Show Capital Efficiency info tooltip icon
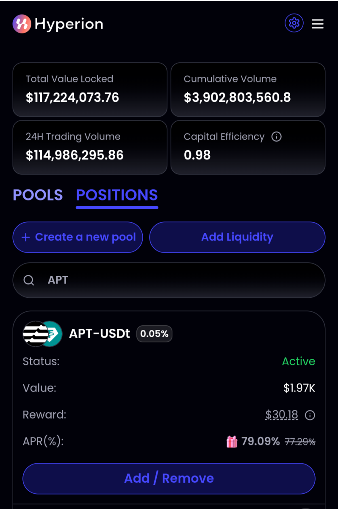The height and width of the screenshot is (509, 338). tap(277, 137)
